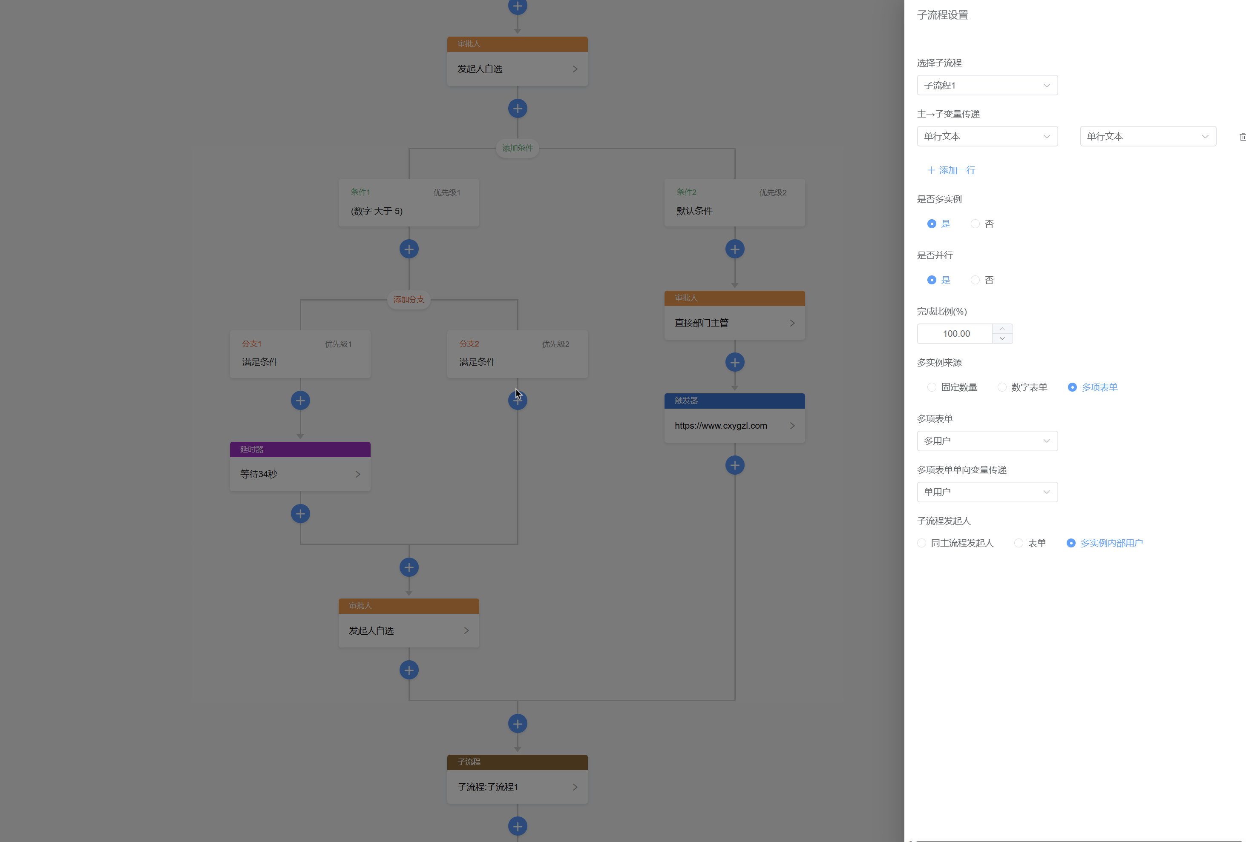
Task: Click plus icon above 子流程 node
Action: [x=518, y=724]
